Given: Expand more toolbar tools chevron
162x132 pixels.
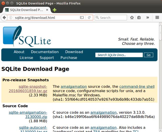Looking at the screenshot, I should [148, 18].
